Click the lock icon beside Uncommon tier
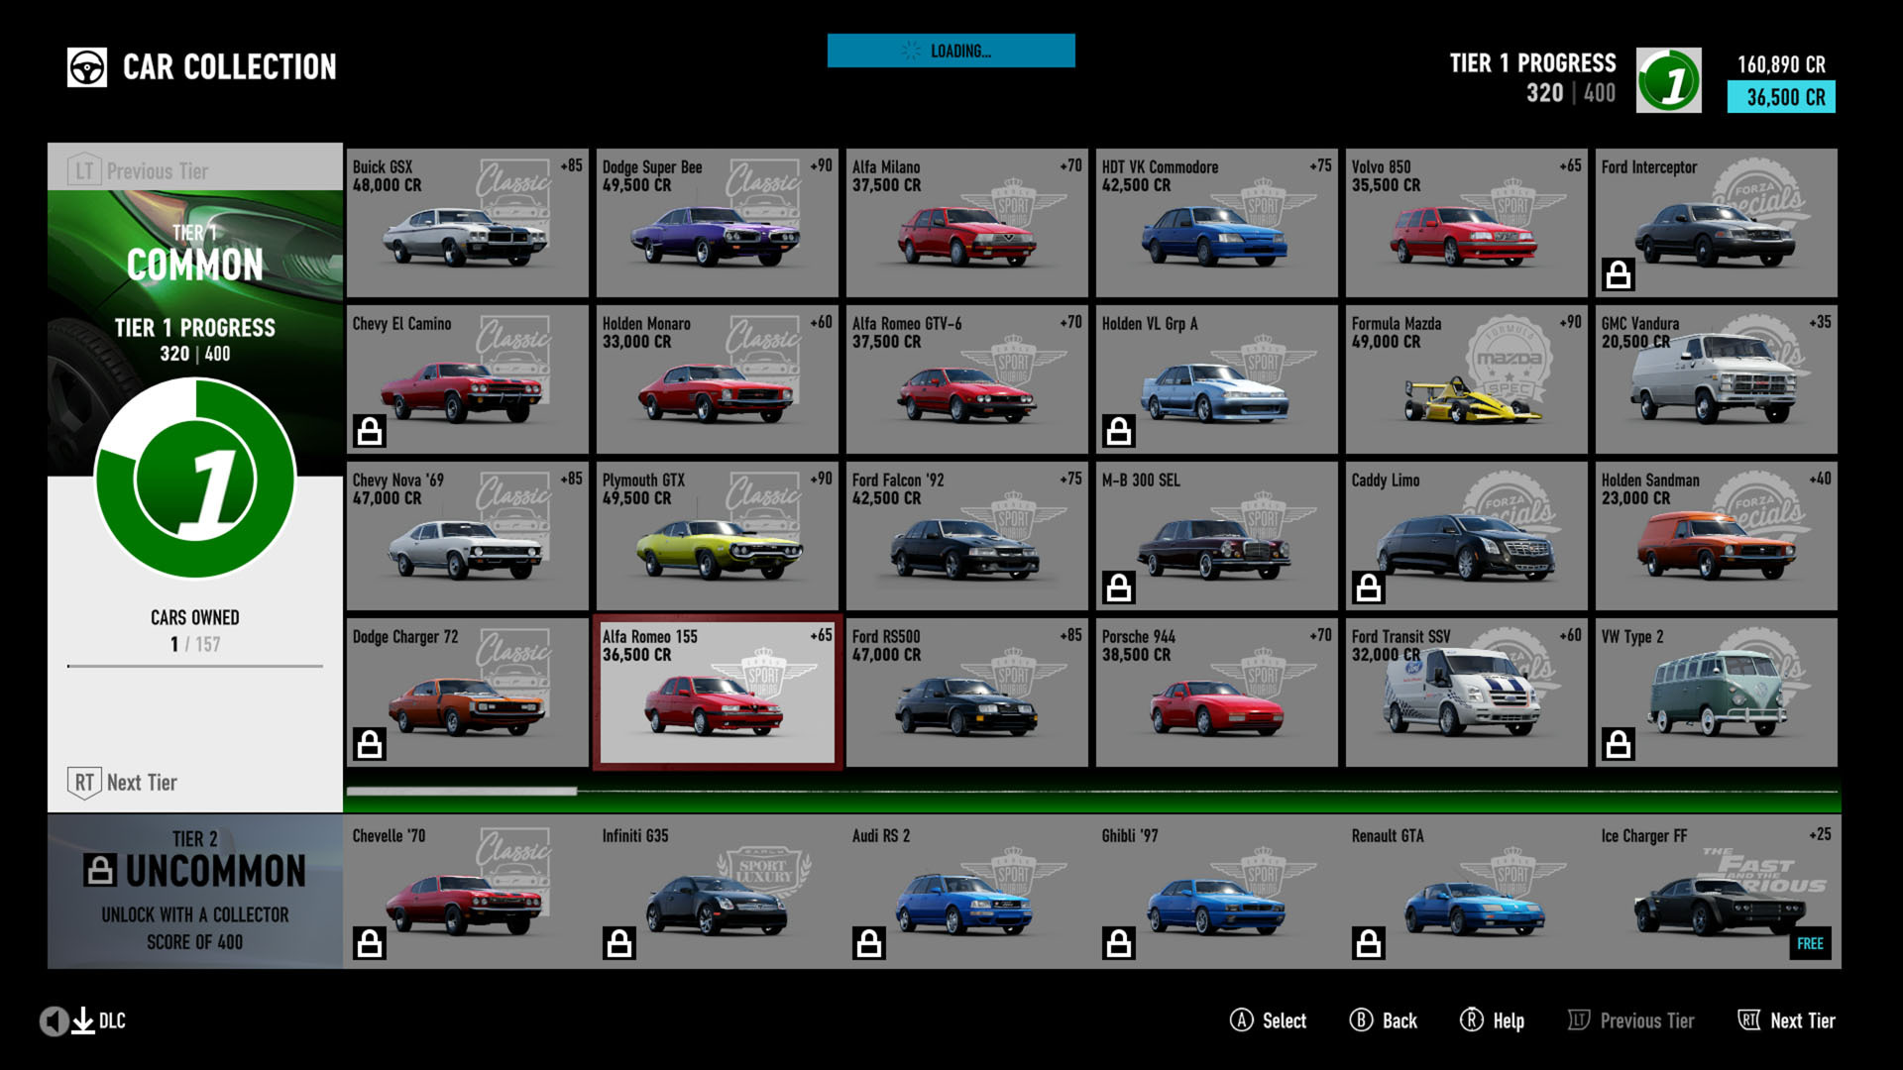 click(x=100, y=870)
